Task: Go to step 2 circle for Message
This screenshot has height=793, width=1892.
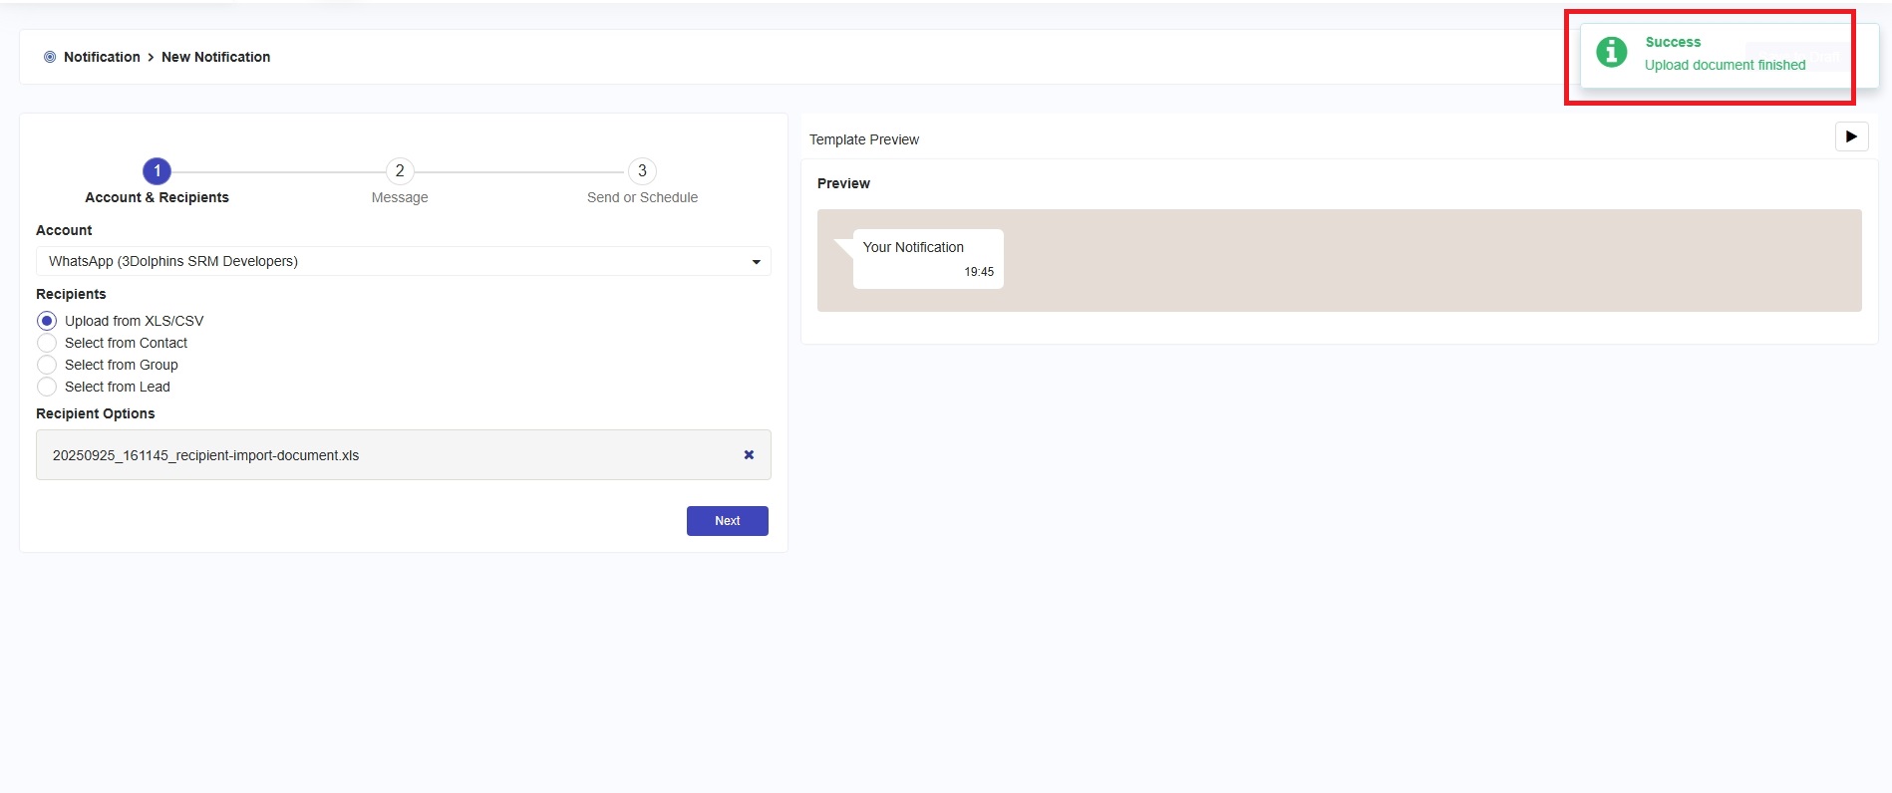Action: [400, 171]
